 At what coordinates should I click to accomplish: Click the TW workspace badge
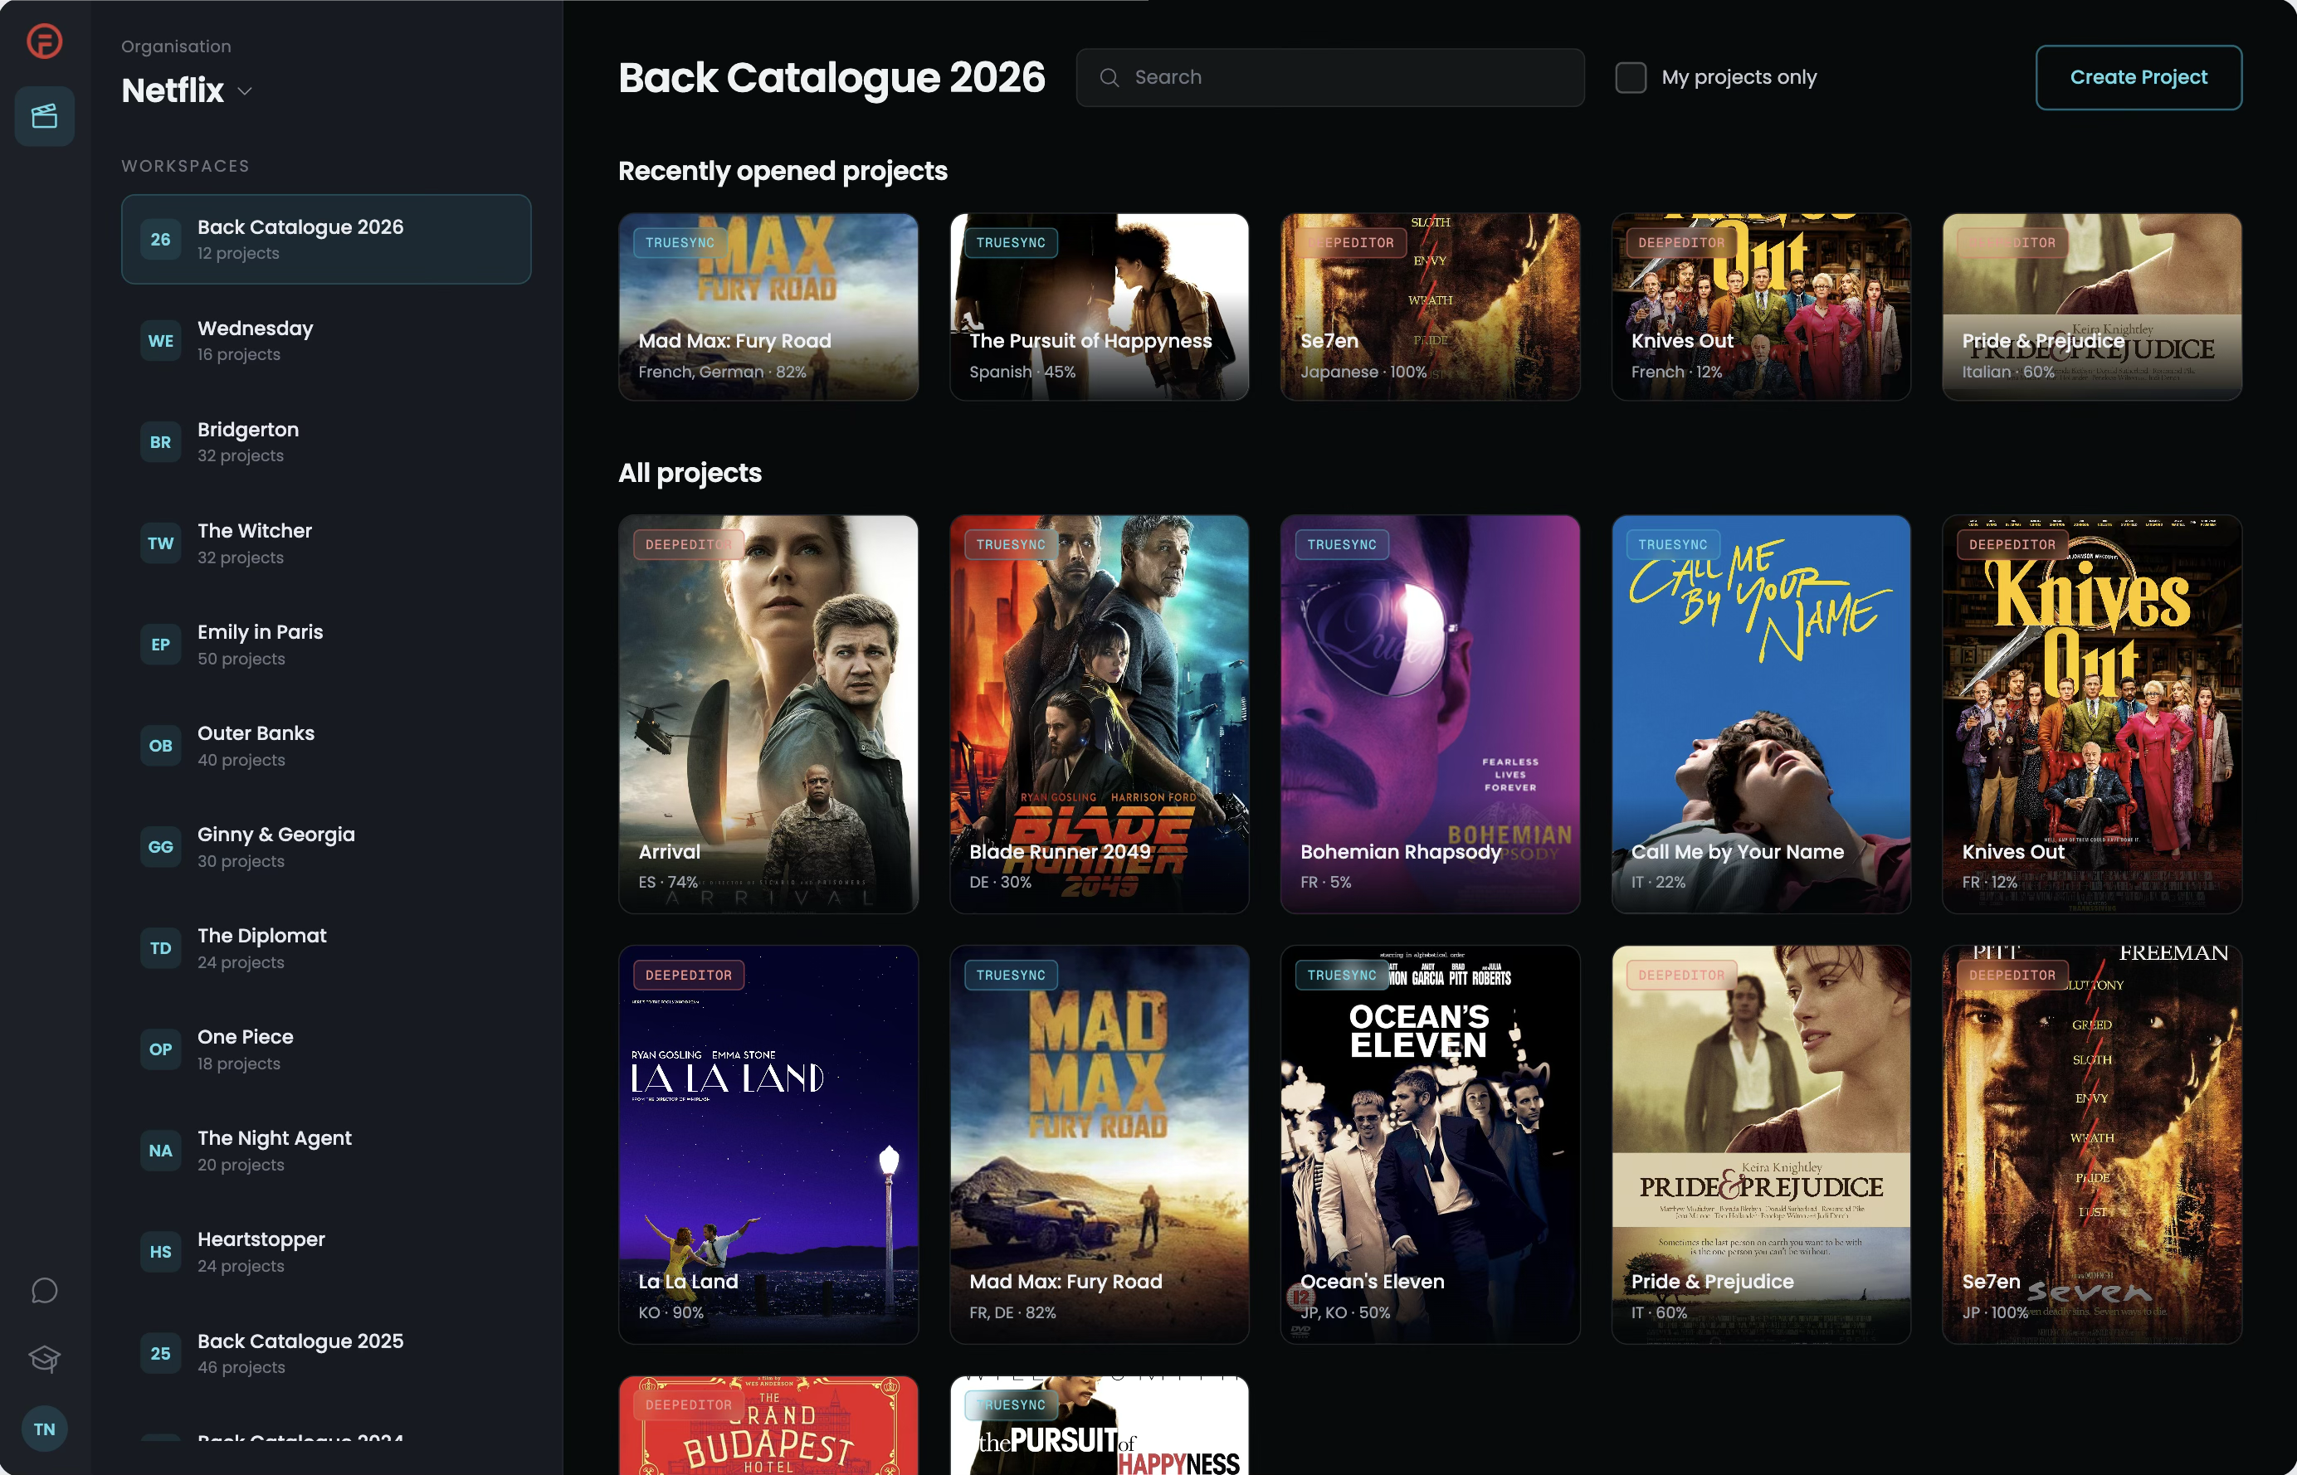(x=161, y=543)
